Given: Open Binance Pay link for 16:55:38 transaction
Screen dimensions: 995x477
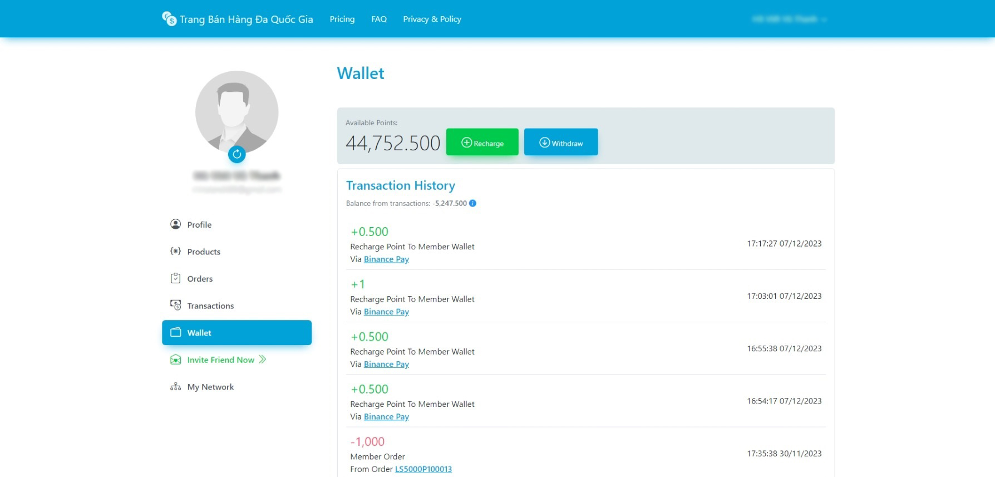Looking at the screenshot, I should coord(386,364).
